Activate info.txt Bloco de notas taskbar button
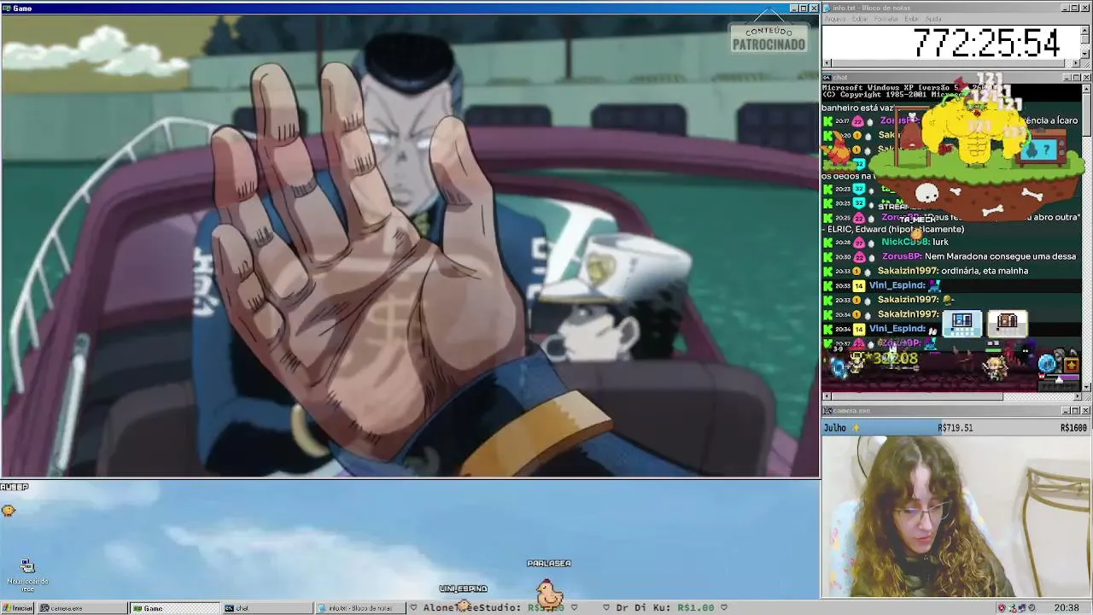 click(x=360, y=608)
